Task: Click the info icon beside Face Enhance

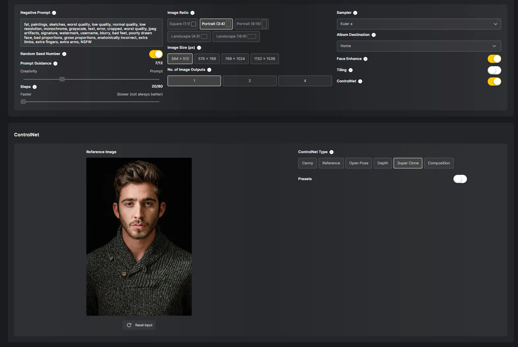Action: click(365, 59)
